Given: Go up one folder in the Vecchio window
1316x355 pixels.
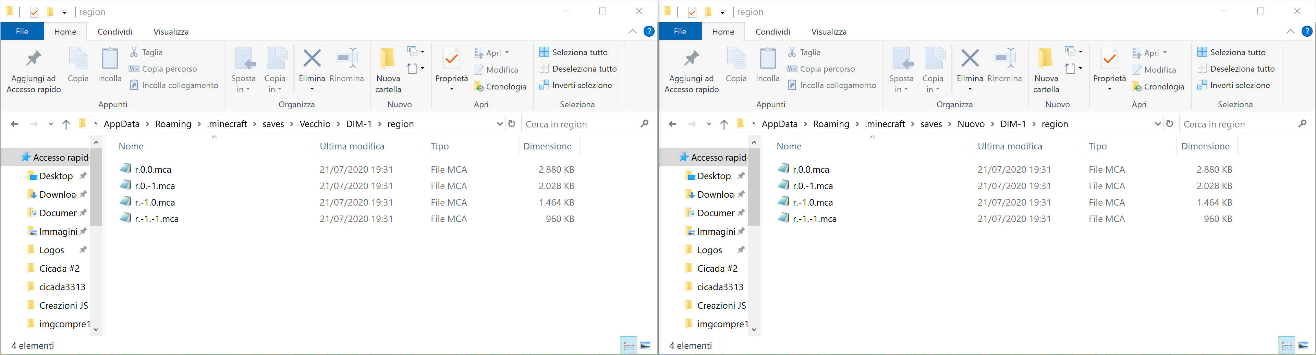Looking at the screenshot, I should point(66,124).
